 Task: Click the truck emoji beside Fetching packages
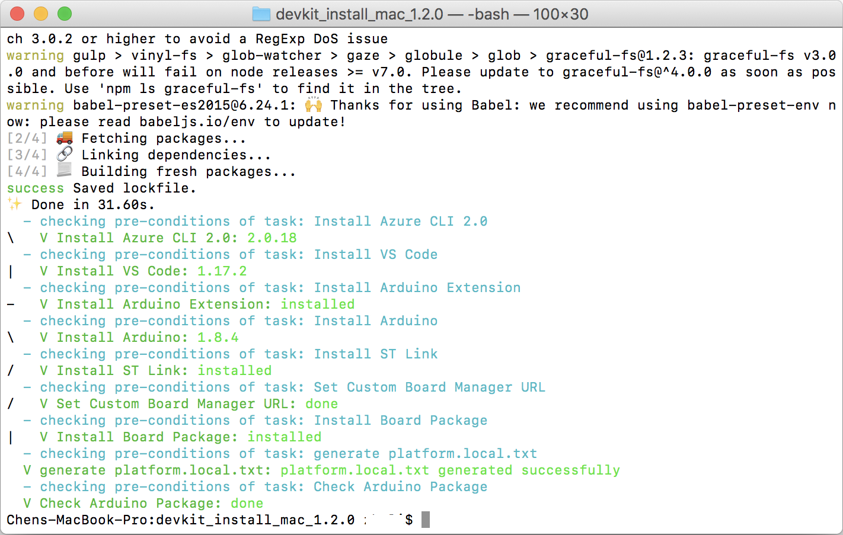65,138
